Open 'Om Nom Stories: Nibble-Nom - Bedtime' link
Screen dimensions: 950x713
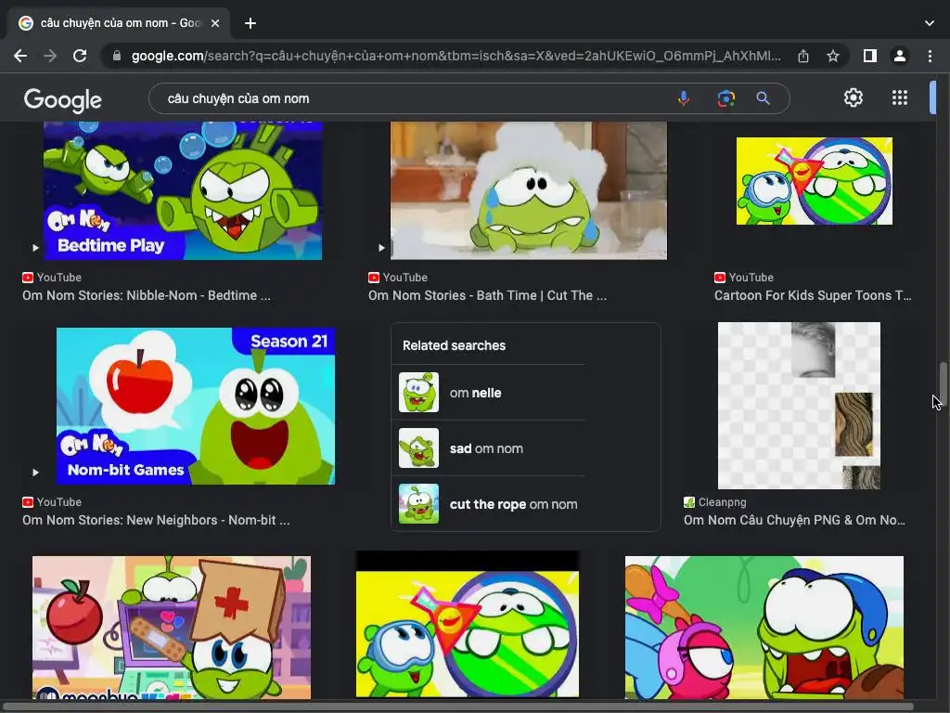coord(147,295)
